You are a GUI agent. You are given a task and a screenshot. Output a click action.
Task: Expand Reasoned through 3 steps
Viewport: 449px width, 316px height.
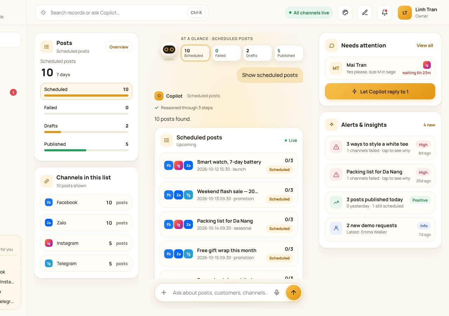coord(183,108)
